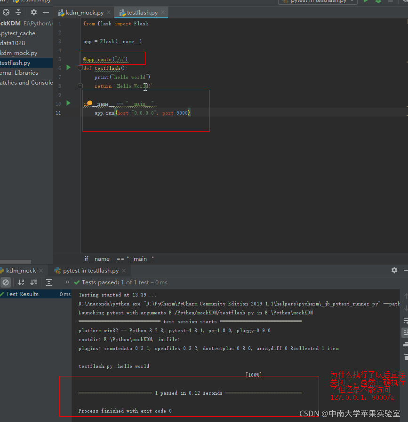The width and height of the screenshot is (408, 422).
Task: Click the project panel horizontal scrollbar
Action: [16, 262]
